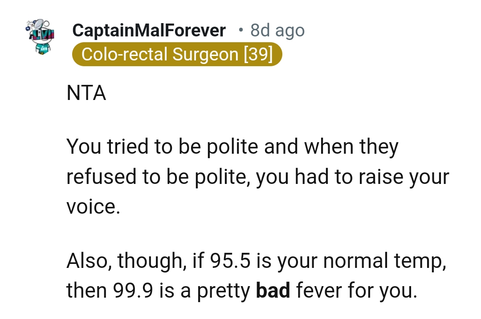Click the football helmet on the avatar

coord(39,24)
